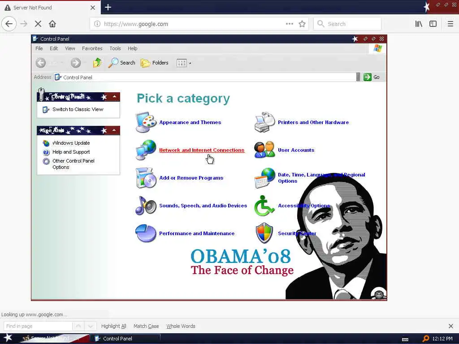Image resolution: width=459 pixels, height=344 pixels.
Task: Open Performance and Maintenance pie chart icon
Action: tap(146, 233)
